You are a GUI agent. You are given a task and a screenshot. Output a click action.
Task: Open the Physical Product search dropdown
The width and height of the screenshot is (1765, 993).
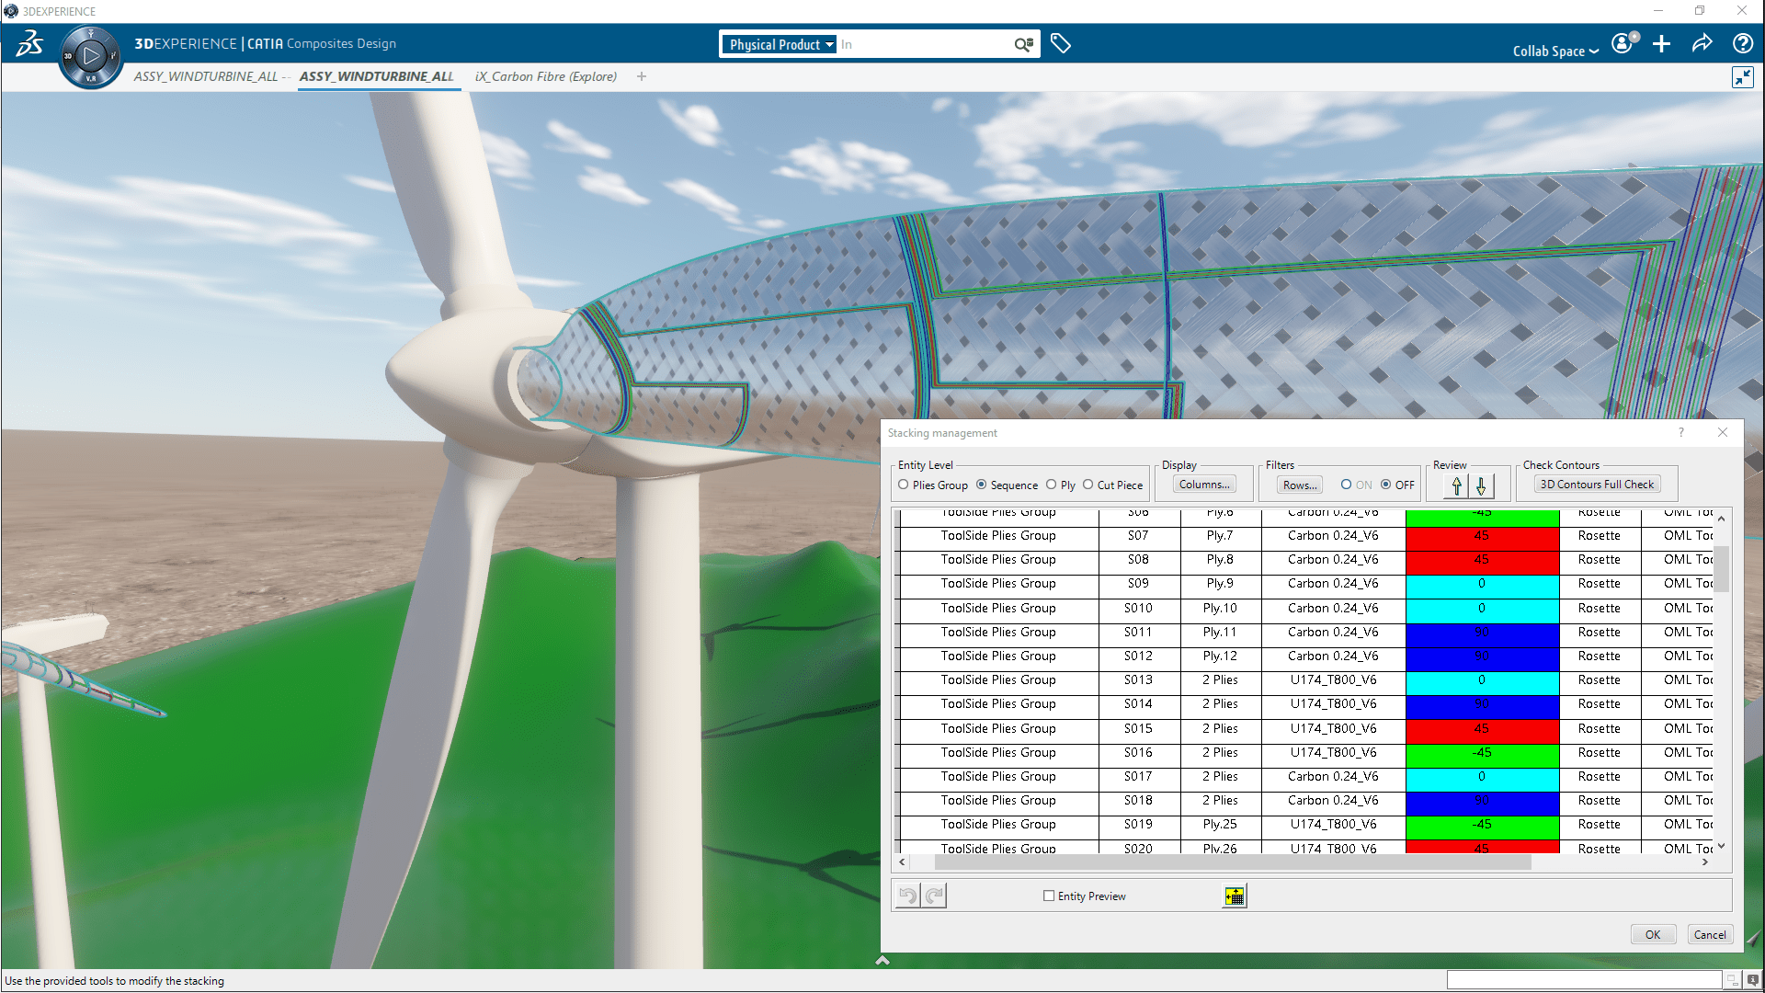[x=780, y=44]
